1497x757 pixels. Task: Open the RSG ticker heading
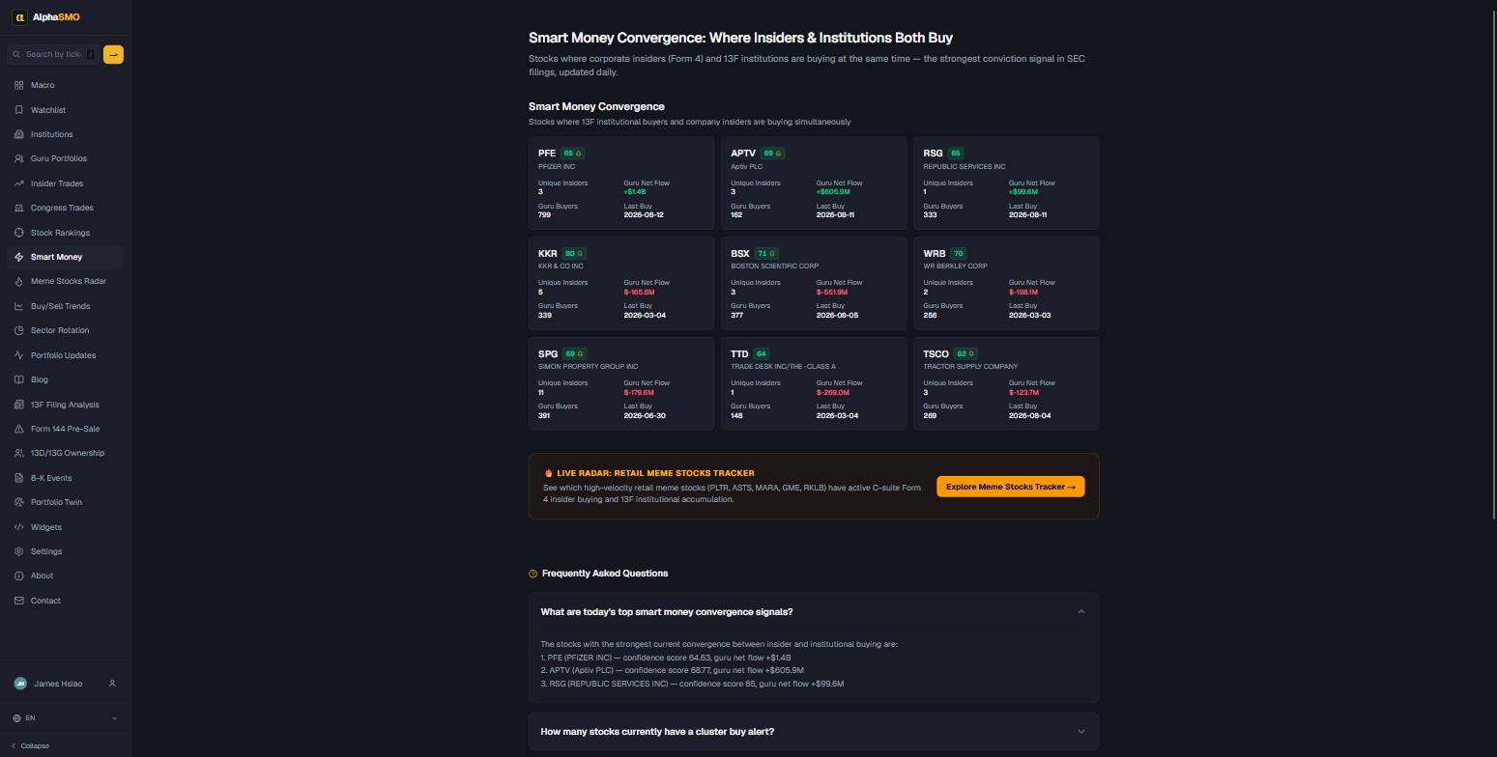[933, 154]
